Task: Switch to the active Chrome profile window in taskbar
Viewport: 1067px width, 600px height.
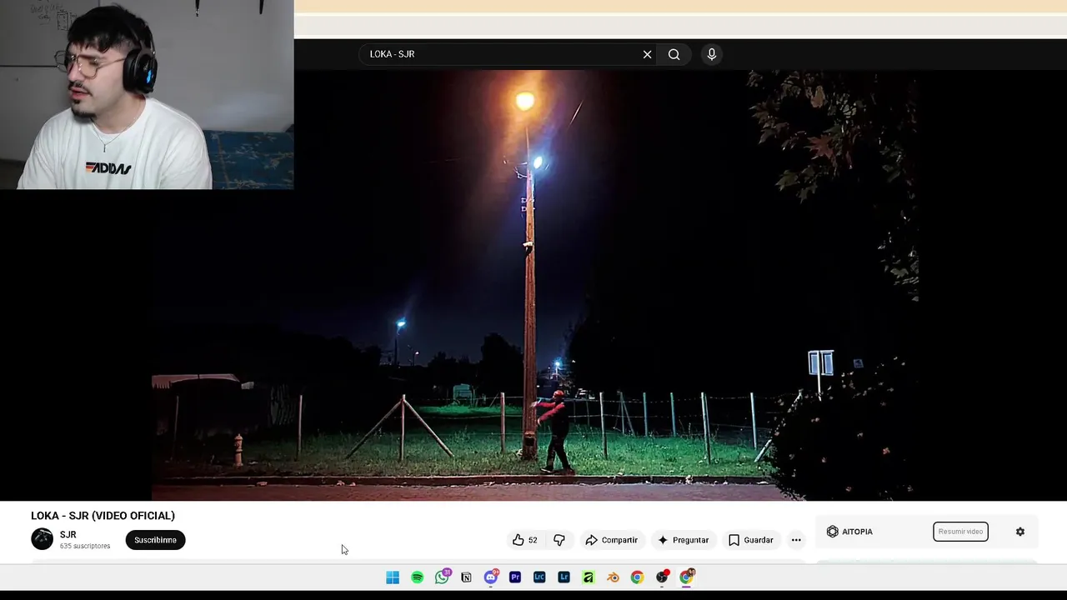Action: [687, 577]
